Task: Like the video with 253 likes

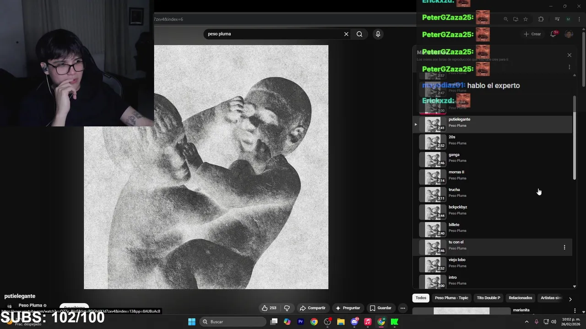Action: (269, 308)
